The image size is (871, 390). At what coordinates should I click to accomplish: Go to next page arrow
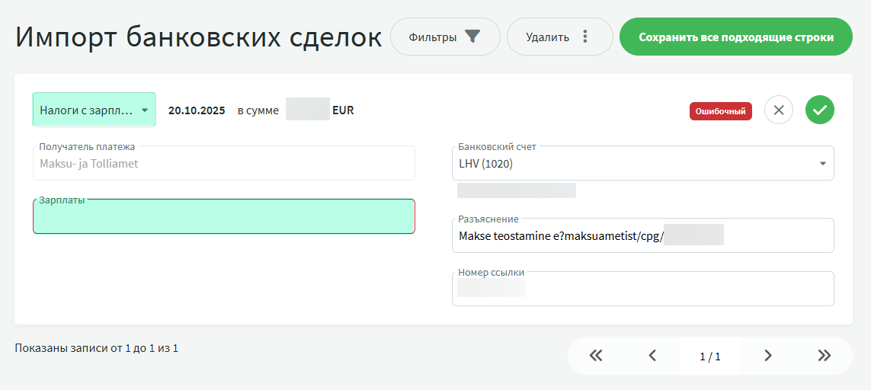767,356
